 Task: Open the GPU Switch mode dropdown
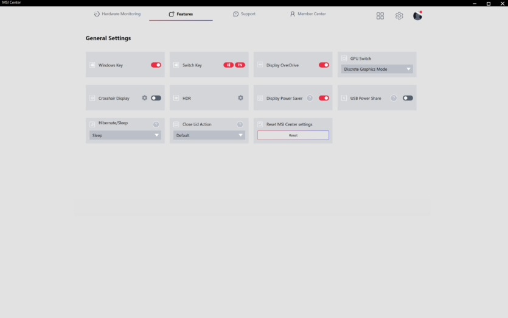377,69
